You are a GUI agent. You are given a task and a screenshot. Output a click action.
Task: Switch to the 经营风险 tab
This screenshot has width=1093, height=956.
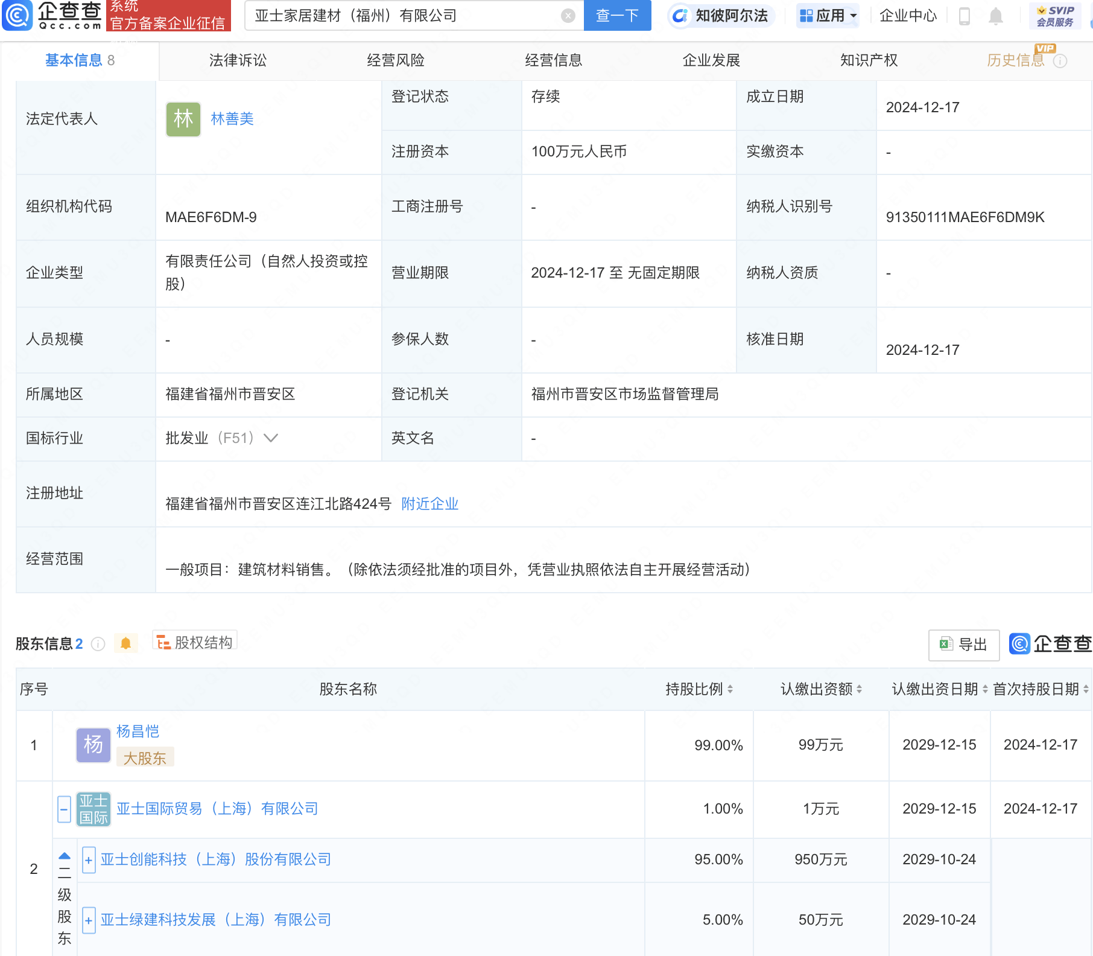396,60
